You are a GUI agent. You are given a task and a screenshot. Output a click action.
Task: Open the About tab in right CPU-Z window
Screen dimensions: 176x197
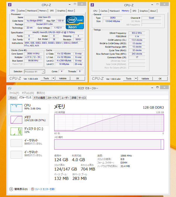pos(153,11)
